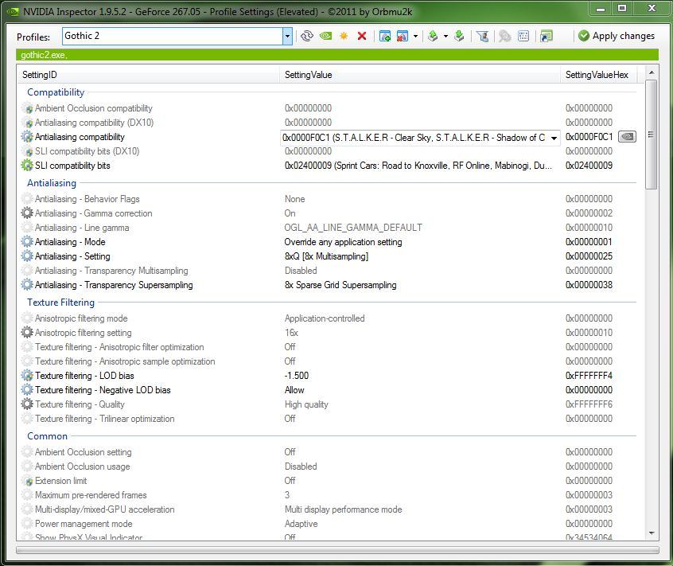The width and height of the screenshot is (673, 566).
Task: Create a new profile with sun icon
Action: 344,36
